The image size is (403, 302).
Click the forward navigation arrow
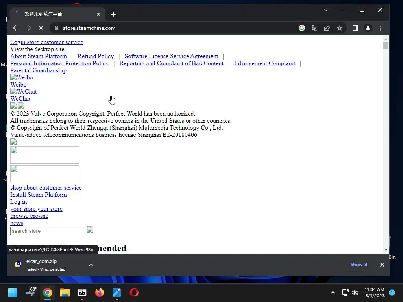coord(28,28)
